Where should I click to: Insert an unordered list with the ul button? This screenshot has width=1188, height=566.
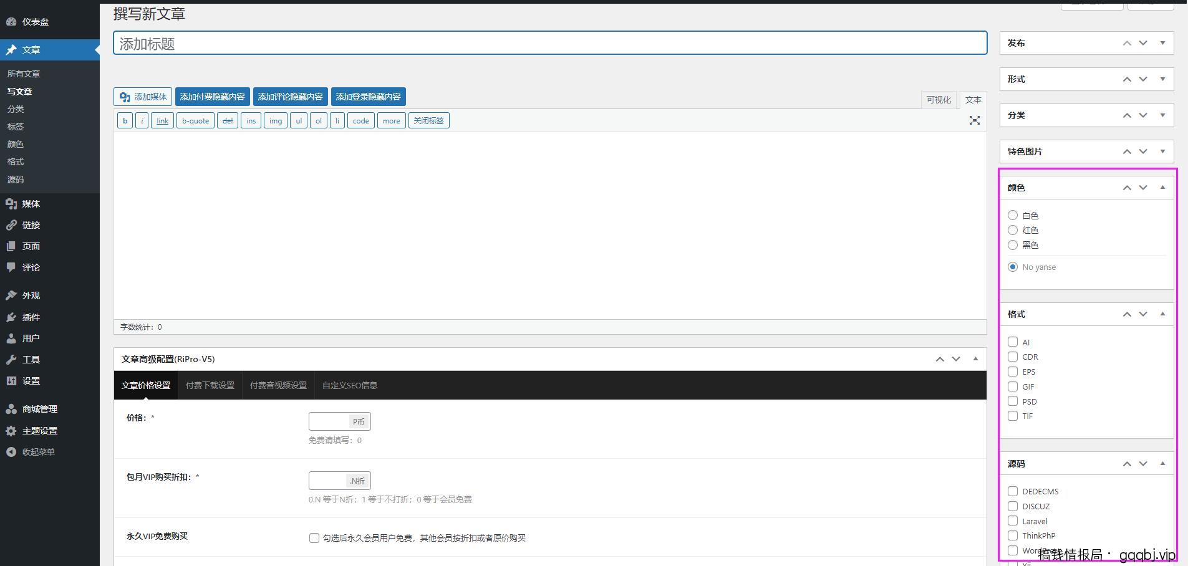pyautogui.click(x=299, y=120)
